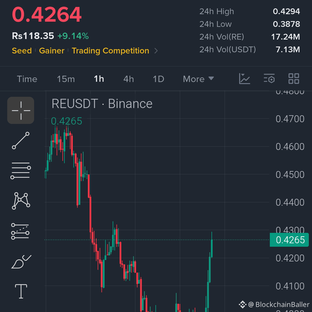Click the 0.4264 last price

tap(47, 14)
